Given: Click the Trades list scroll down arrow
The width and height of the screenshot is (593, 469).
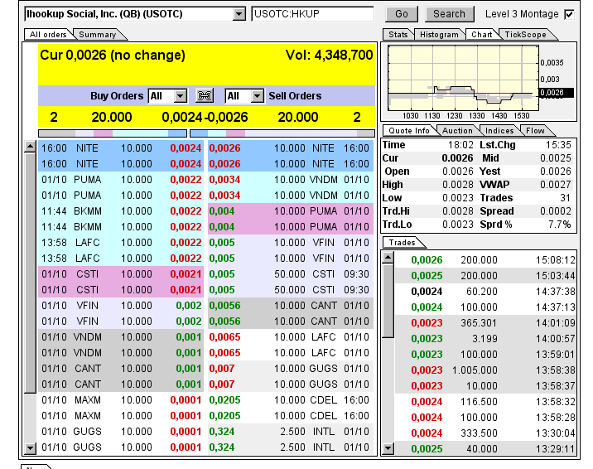Looking at the screenshot, I should [387, 448].
